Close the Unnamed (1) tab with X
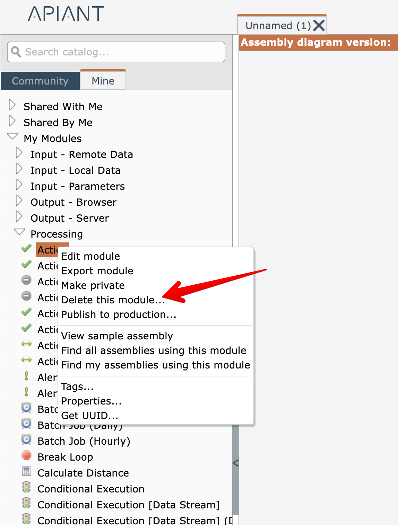This screenshot has height=525, width=398. [319, 26]
